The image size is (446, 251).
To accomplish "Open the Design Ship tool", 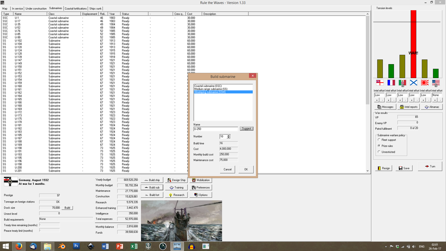I will [176, 180].
